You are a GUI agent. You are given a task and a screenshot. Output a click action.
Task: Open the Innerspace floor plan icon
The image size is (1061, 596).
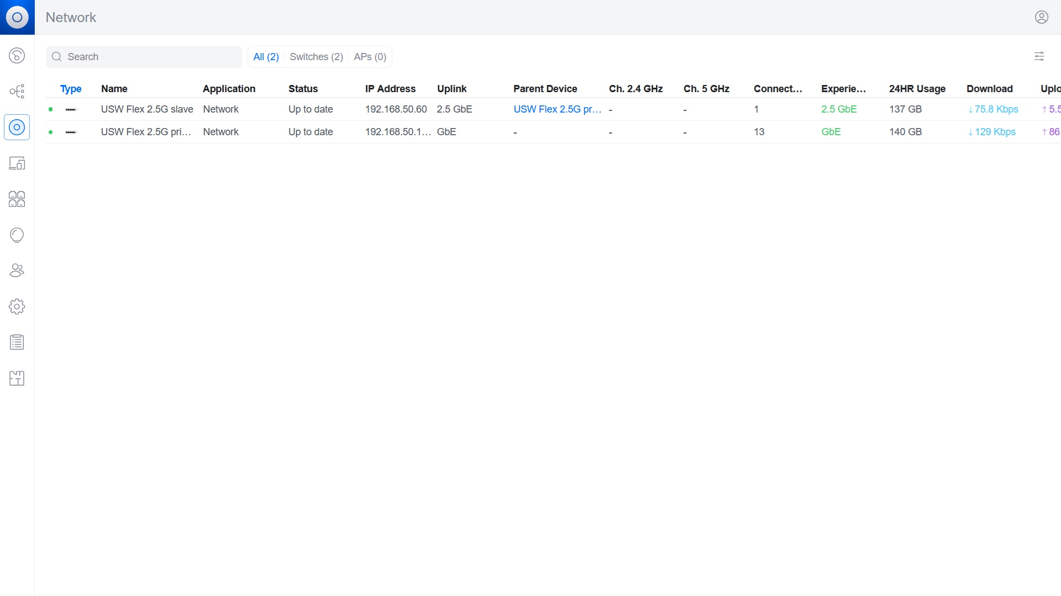coord(17,379)
